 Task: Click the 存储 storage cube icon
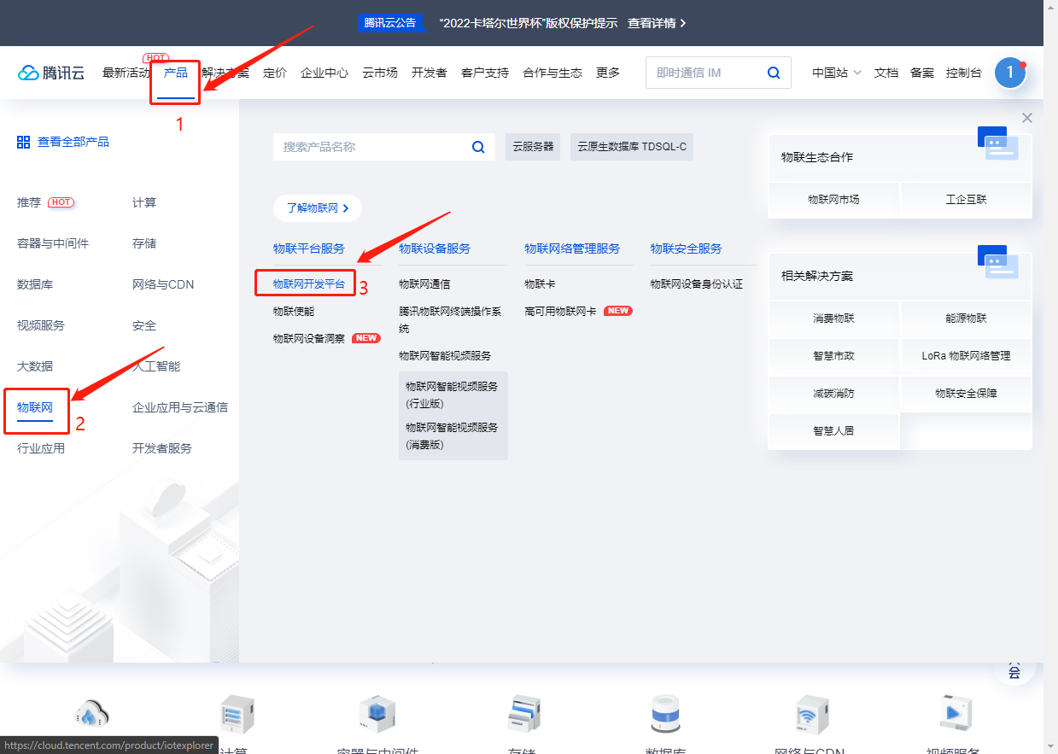click(523, 713)
